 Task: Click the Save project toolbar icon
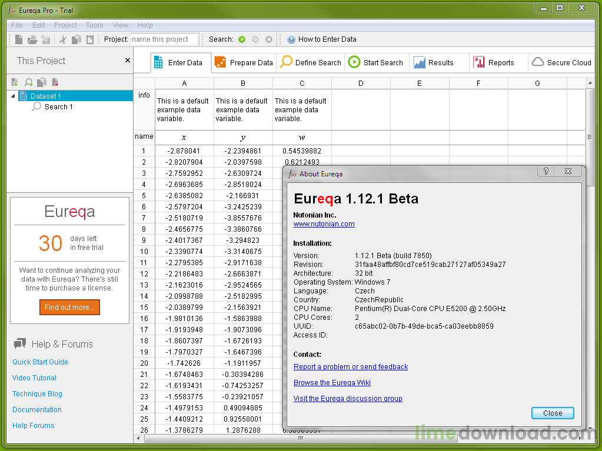point(46,39)
